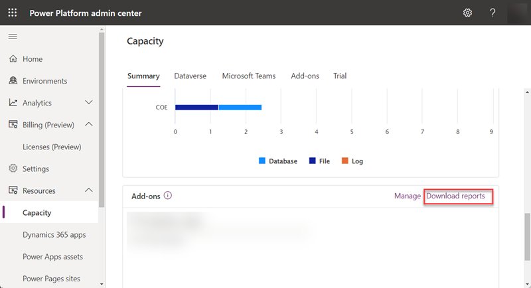The height and width of the screenshot is (288, 531).
Task: Click the Environments icon in sidebar
Action: [x=13, y=81]
